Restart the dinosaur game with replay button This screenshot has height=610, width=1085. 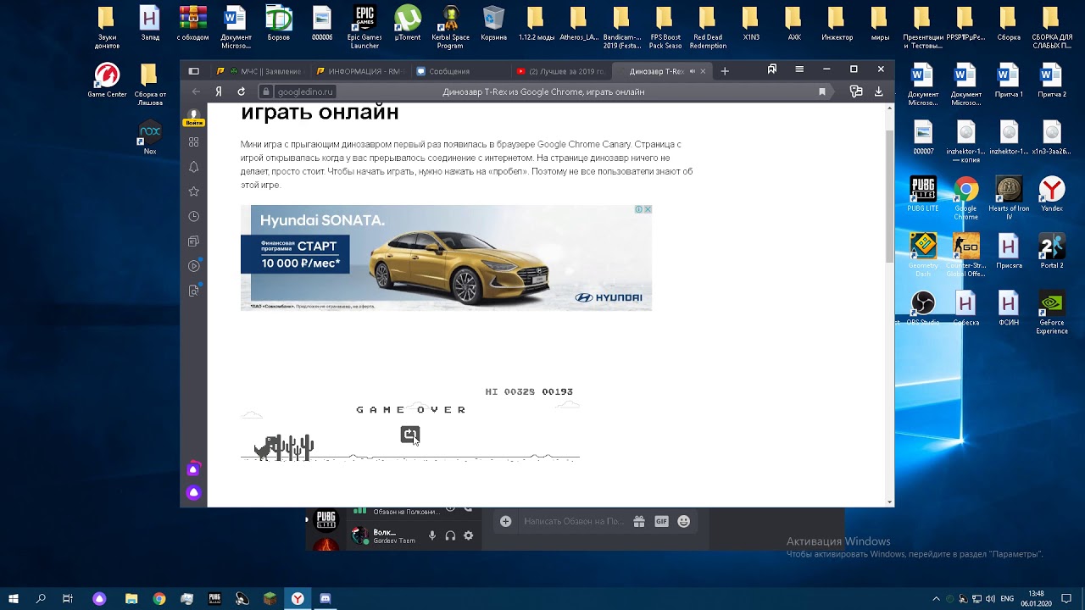coord(410,435)
